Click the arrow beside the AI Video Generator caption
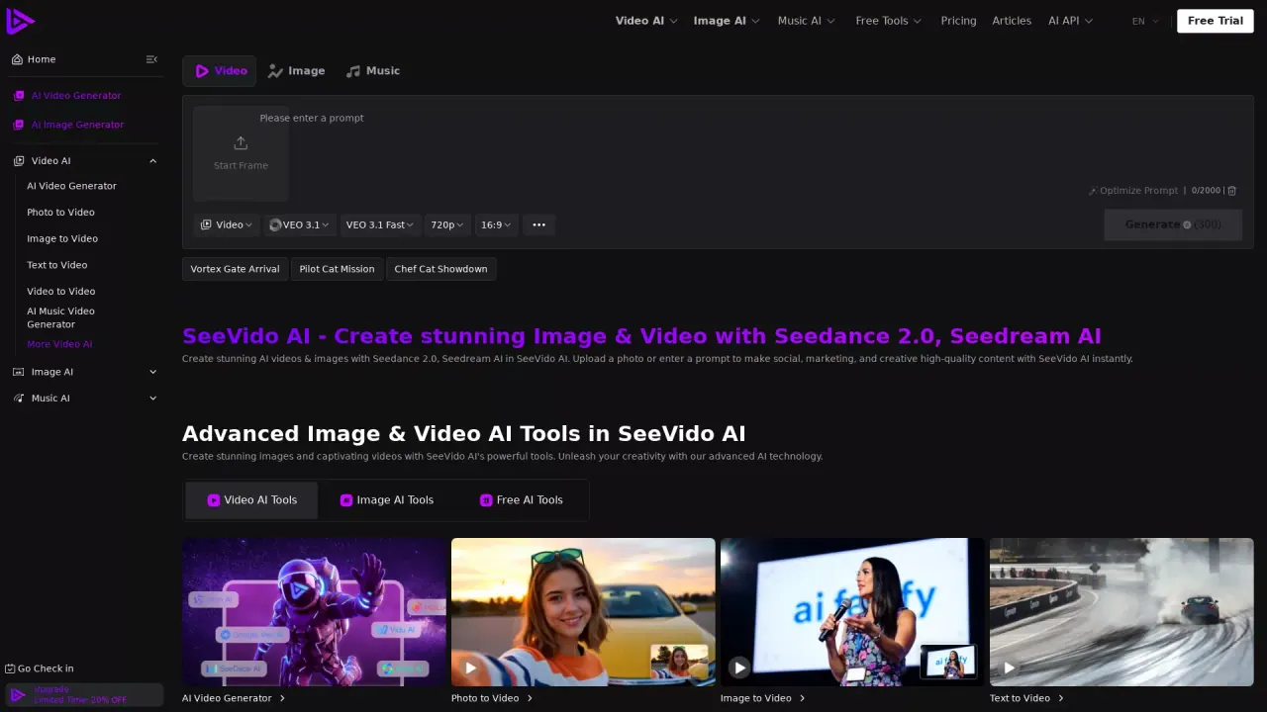 [282, 698]
